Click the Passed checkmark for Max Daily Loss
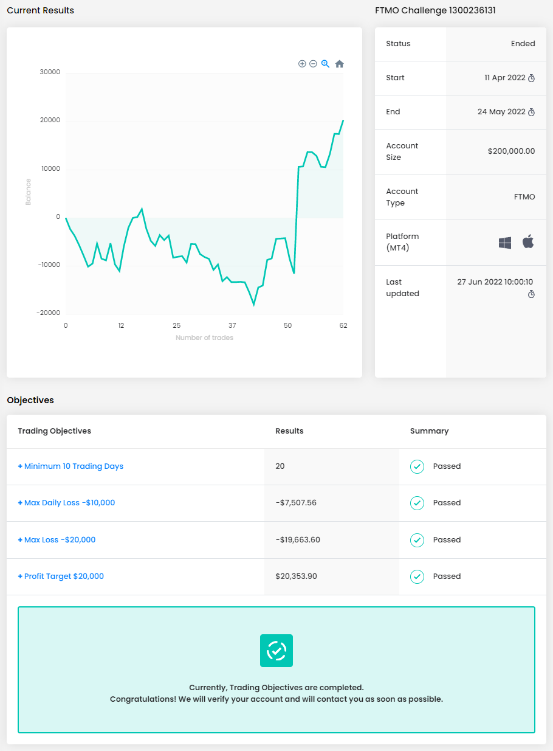Screen dimensions: 553x751 (x=417, y=503)
